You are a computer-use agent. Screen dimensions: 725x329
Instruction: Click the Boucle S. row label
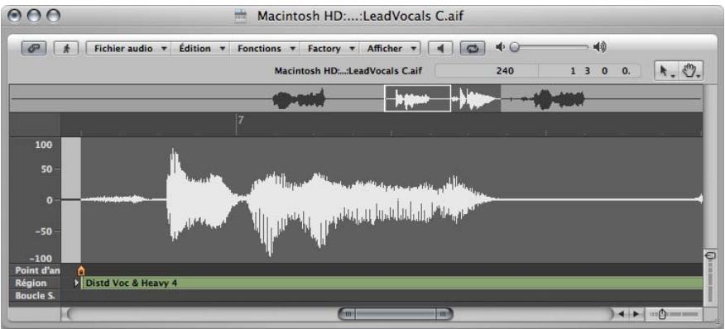[35, 295]
